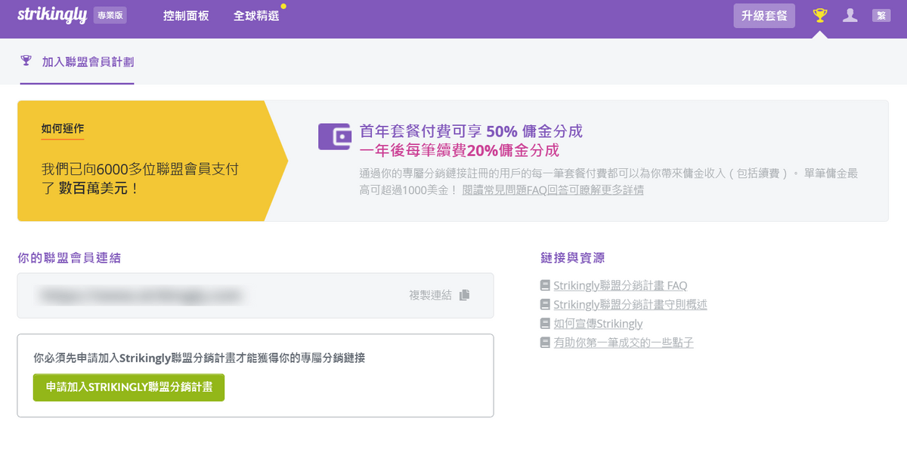
Task: Open the 閱讀常見問題FAQ回答可瞭解更多詳情 link
Action: pyautogui.click(x=553, y=190)
